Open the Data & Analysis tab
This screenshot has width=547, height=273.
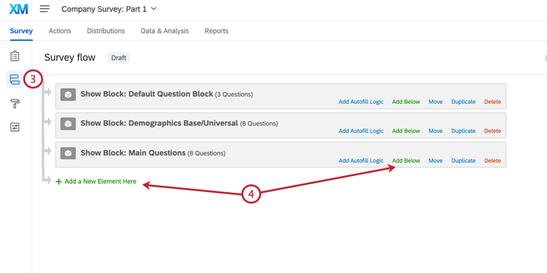pyautogui.click(x=165, y=31)
